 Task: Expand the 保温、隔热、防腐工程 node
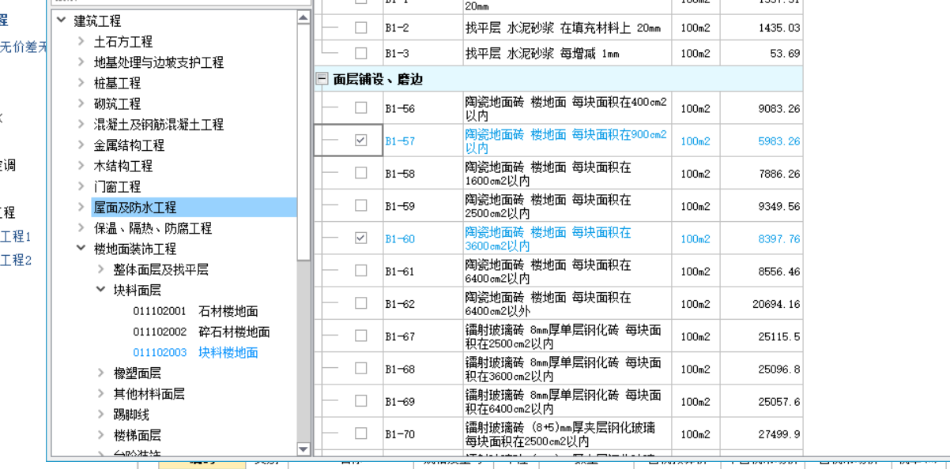coord(81,227)
